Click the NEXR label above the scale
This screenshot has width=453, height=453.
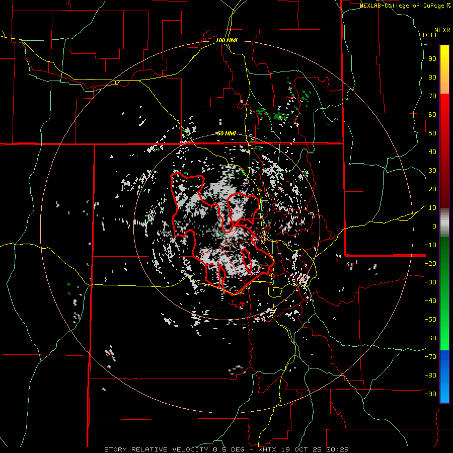(442, 29)
